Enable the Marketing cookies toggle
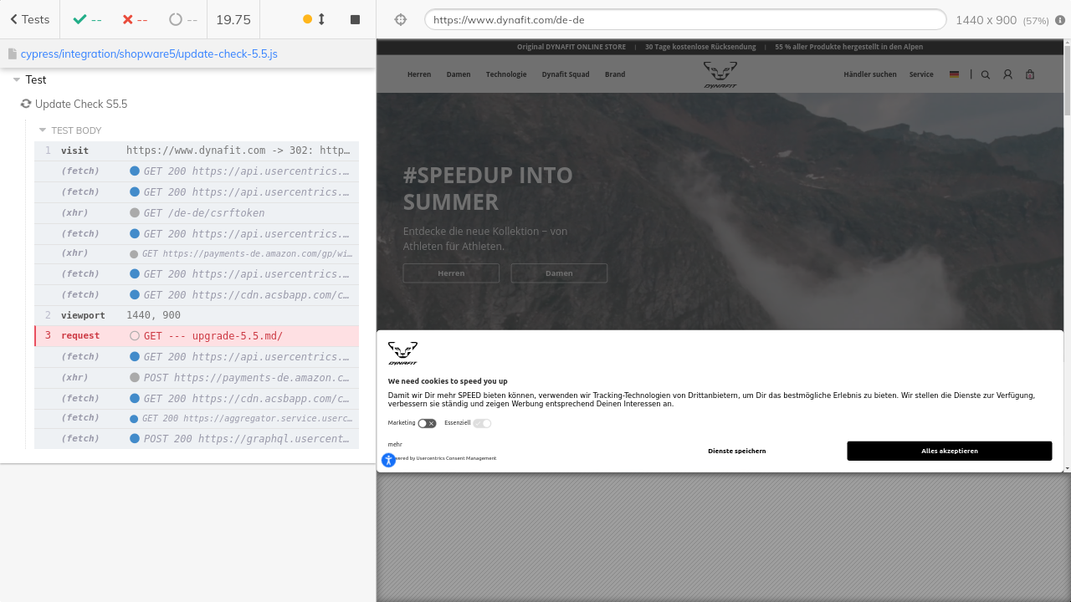 coord(427,424)
